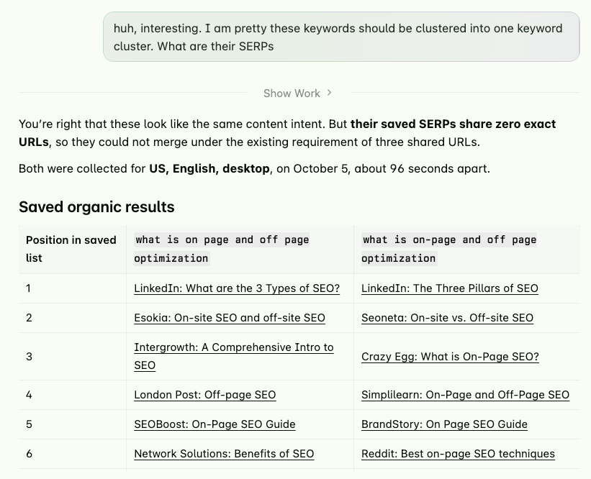The width and height of the screenshot is (591, 479).
Task: Open Seoneta: On-site vs. Off-site SEO link
Action: click(x=448, y=318)
